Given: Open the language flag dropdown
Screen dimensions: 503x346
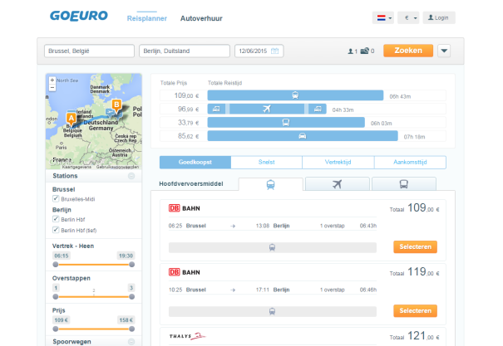Looking at the screenshot, I should [383, 18].
